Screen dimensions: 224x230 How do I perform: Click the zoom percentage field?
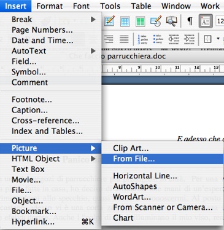(x=220, y=21)
